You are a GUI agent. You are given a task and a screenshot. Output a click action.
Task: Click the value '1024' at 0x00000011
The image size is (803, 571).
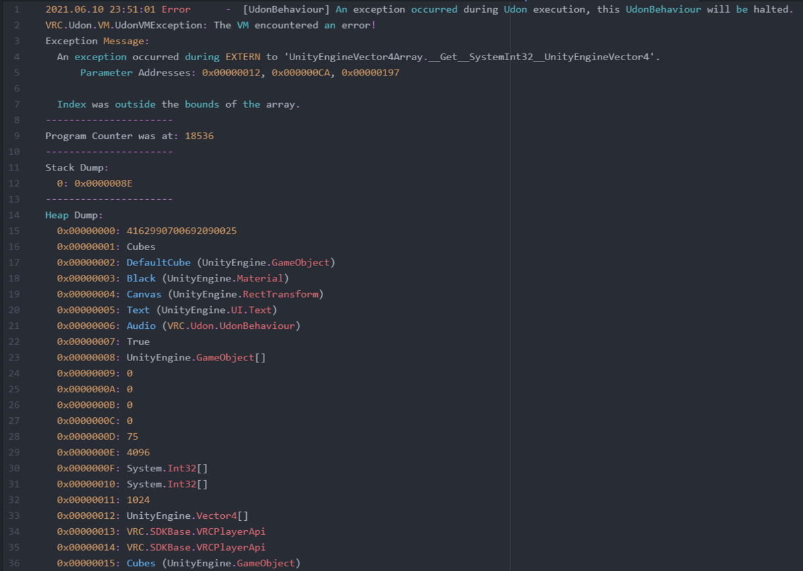pos(139,500)
